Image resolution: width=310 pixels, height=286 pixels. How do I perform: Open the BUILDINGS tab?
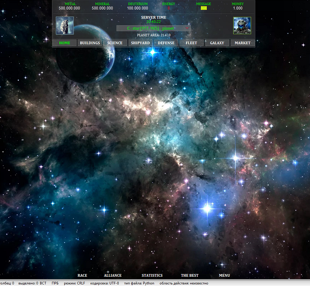tap(90, 43)
